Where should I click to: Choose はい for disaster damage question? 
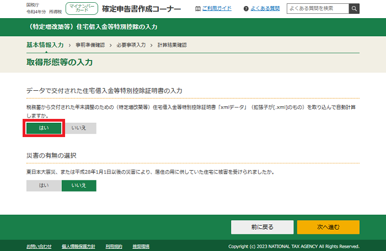click(x=44, y=185)
